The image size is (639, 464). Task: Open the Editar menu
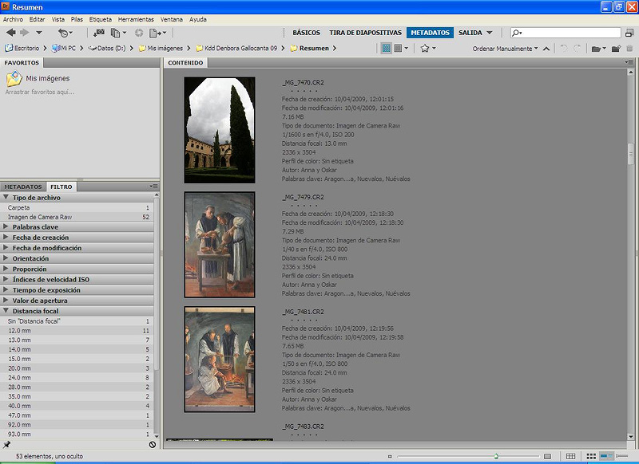click(x=37, y=19)
